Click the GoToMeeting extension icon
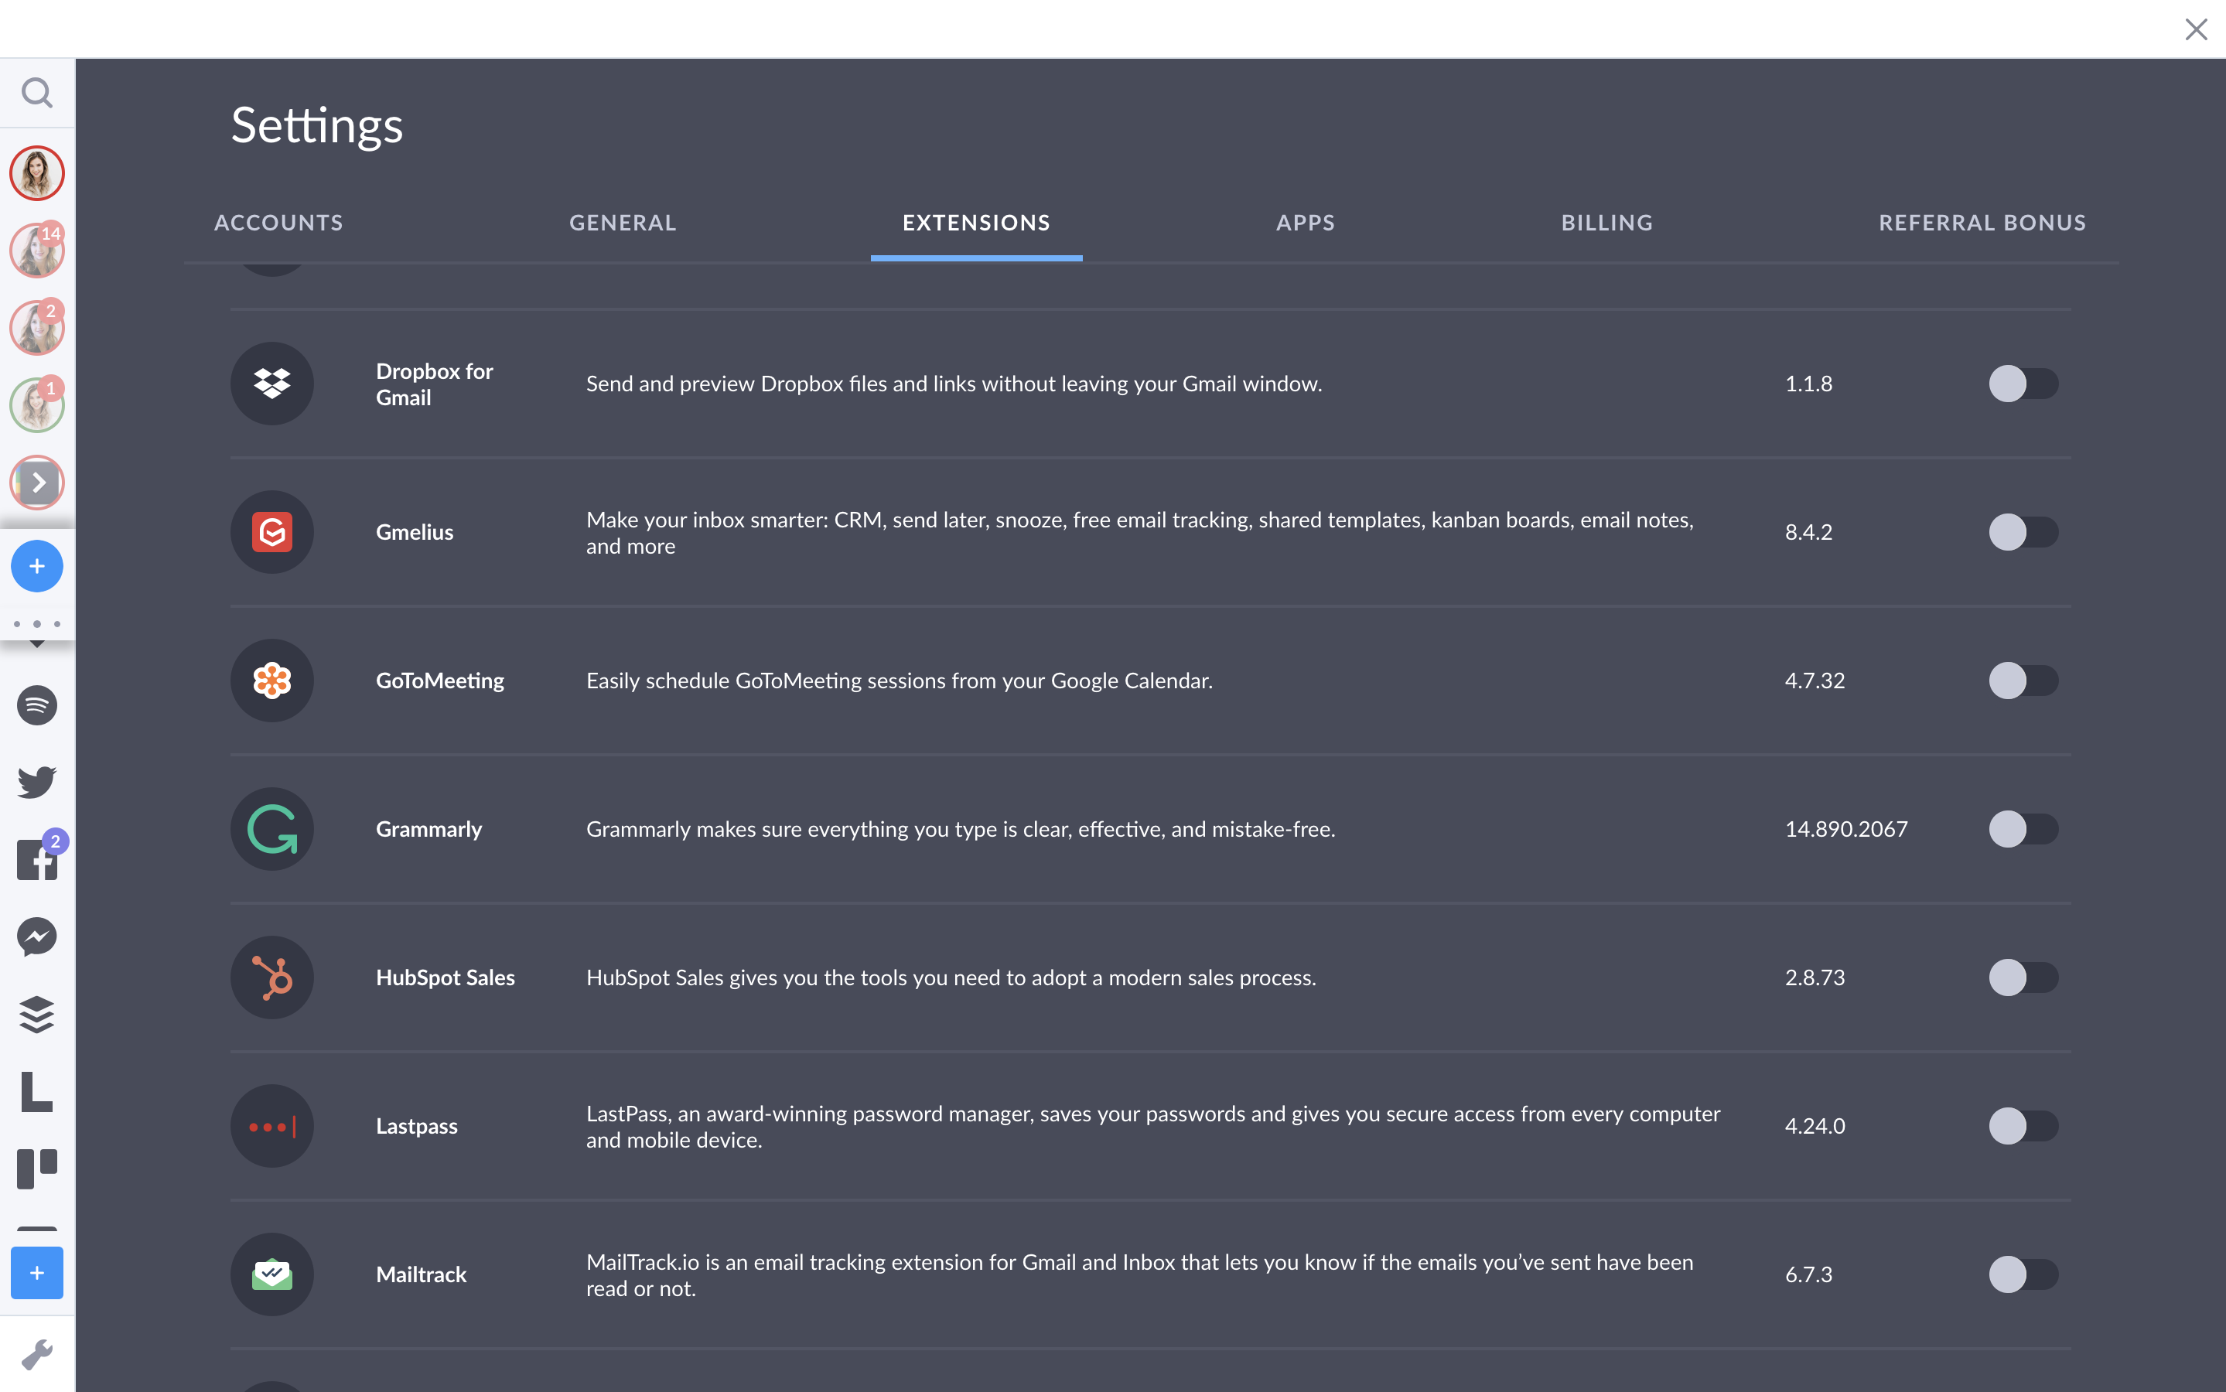 click(271, 681)
